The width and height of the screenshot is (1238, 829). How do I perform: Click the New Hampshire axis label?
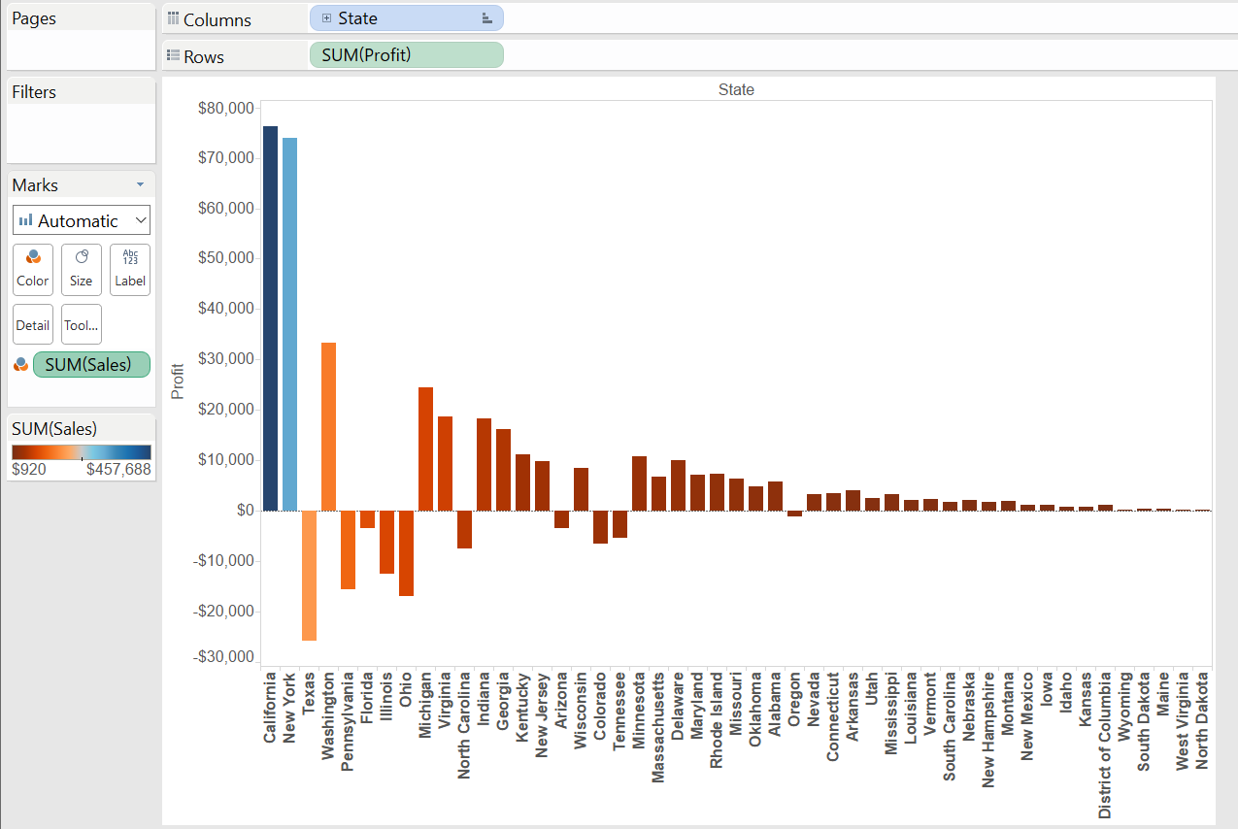coord(988,729)
